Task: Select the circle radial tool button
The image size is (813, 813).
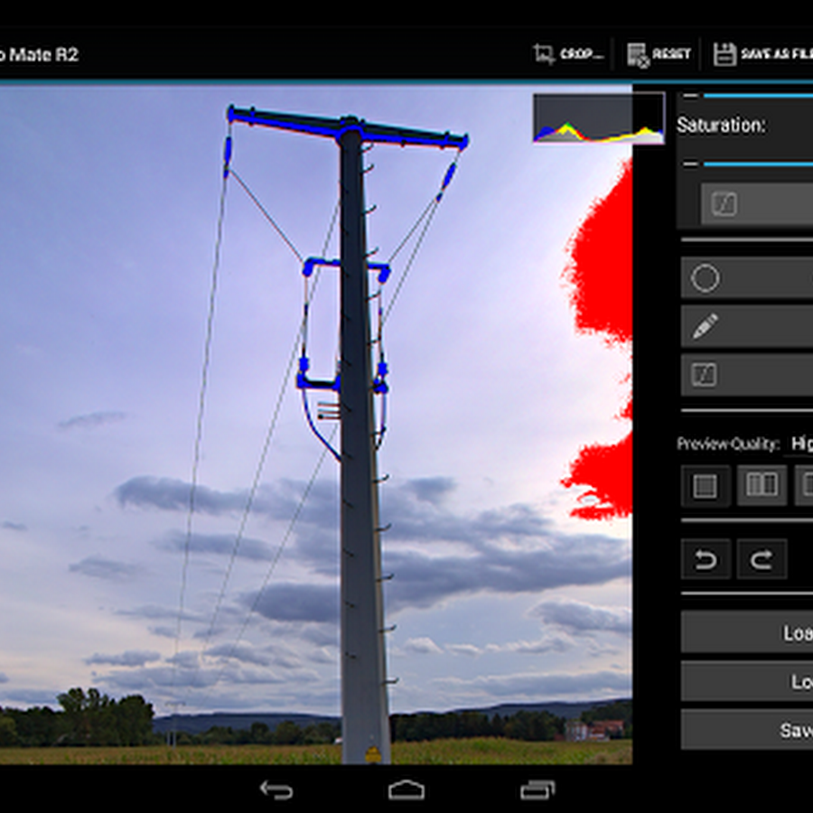Action: tap(747, 278)
